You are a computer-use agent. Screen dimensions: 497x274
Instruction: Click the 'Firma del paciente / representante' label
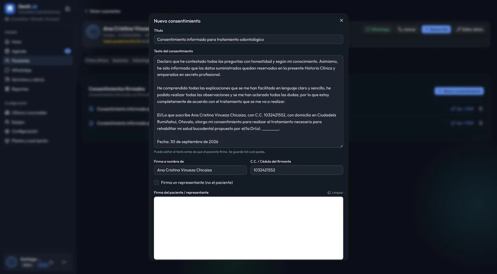click(181, 193)
